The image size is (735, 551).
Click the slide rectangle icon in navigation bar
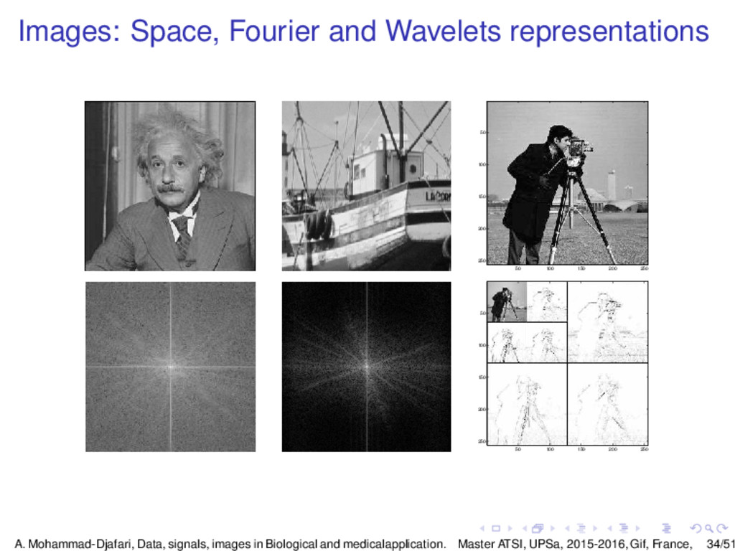(496, 529)
